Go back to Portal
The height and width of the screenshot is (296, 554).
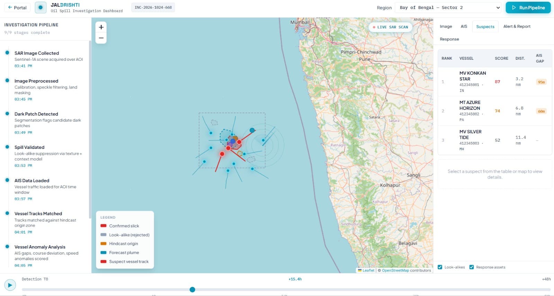click(x=17, y=8)
